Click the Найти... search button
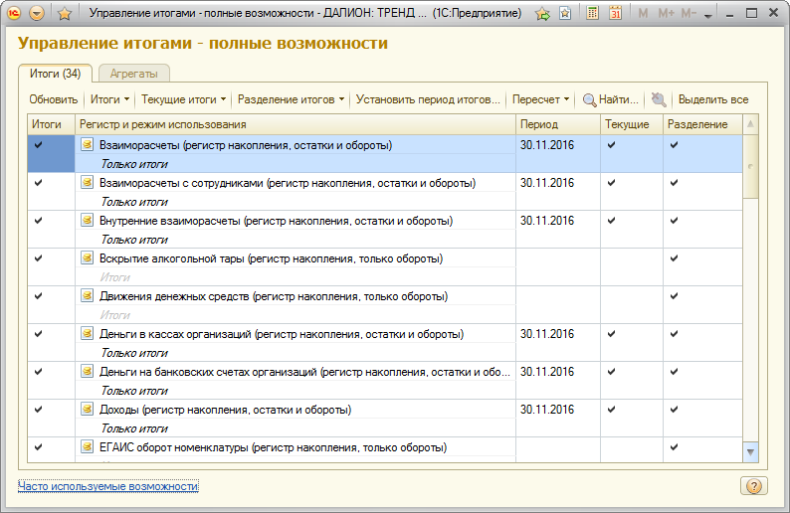The width and height of the screenshot is (790, 513). pyautogui.click(x=611, y=99)
